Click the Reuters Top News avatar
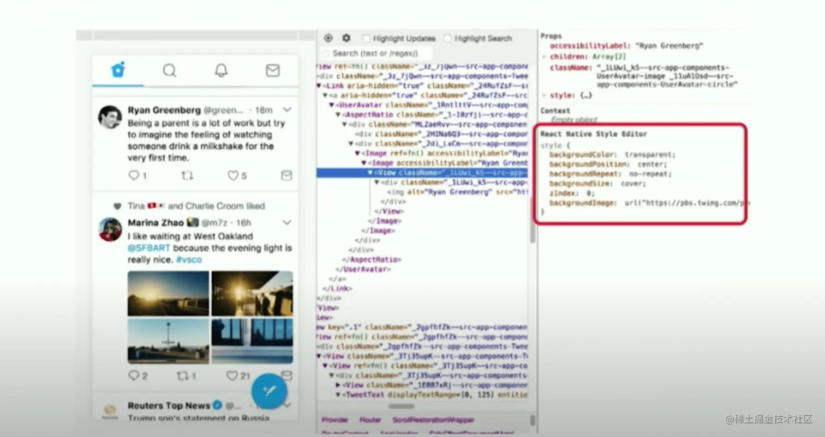Screen dimensions: 825x437 click(110, 410)
